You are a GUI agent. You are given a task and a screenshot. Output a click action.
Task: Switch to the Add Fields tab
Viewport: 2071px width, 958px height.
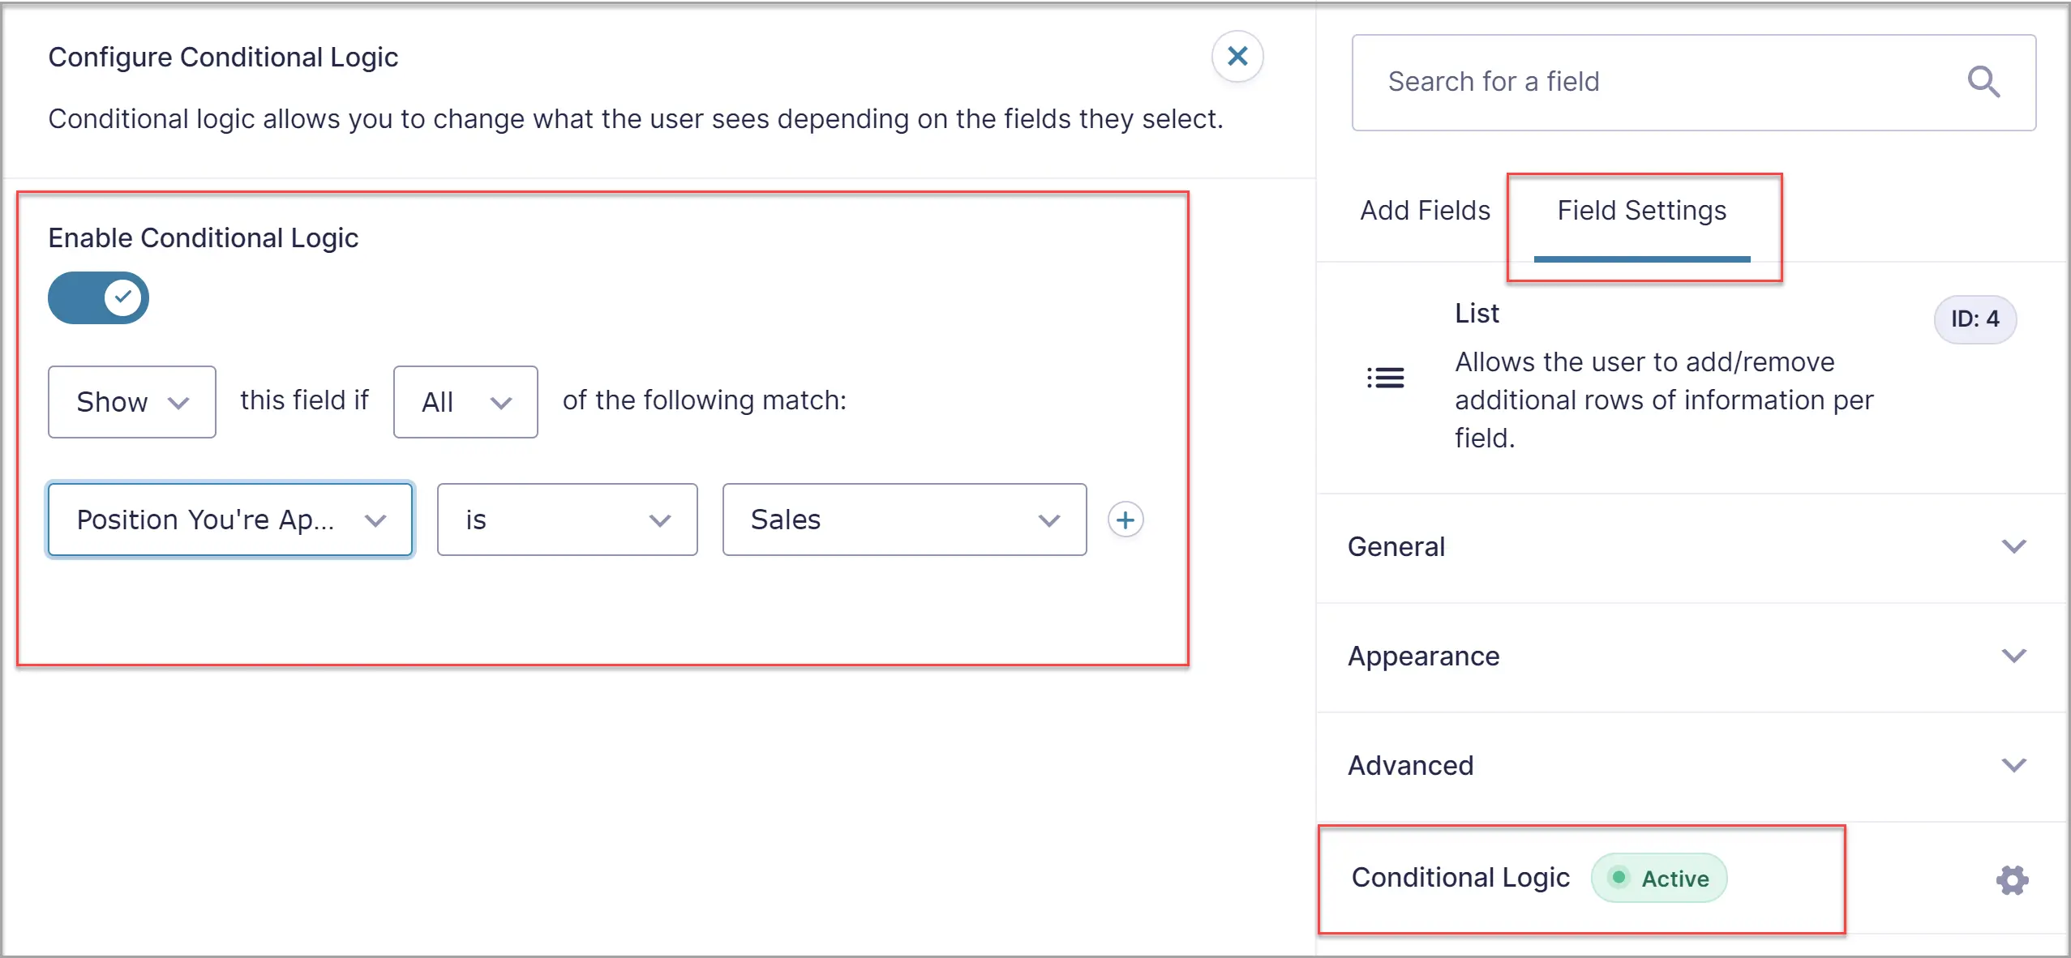coord(1425,211)
